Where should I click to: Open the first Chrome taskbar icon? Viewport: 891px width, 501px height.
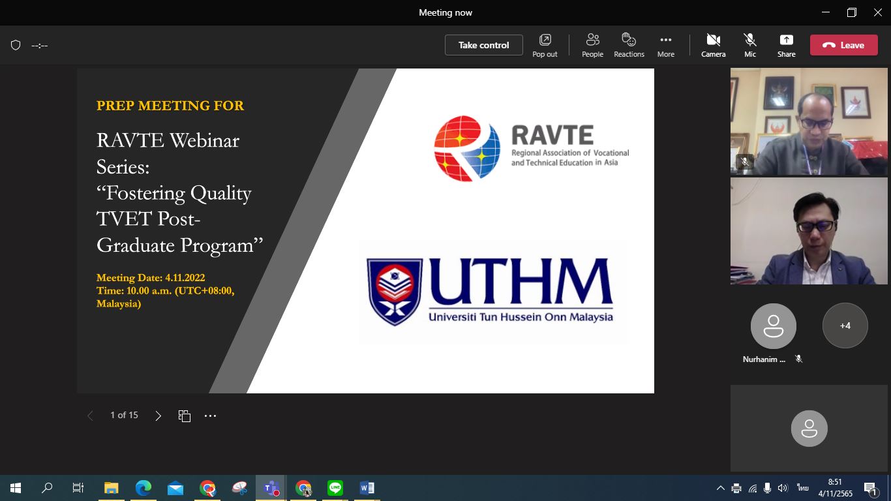point(207,488)
